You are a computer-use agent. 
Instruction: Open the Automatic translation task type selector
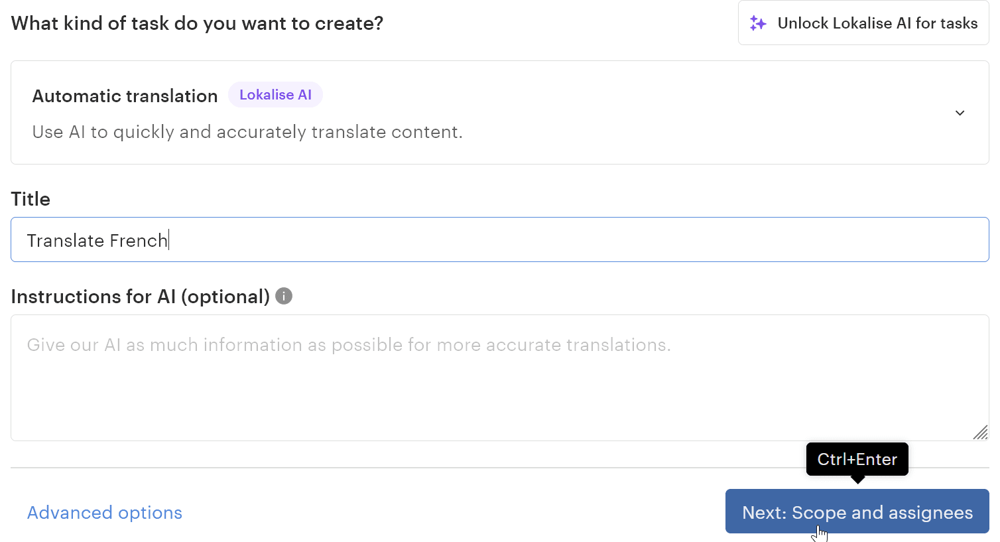tap(499, 113)
